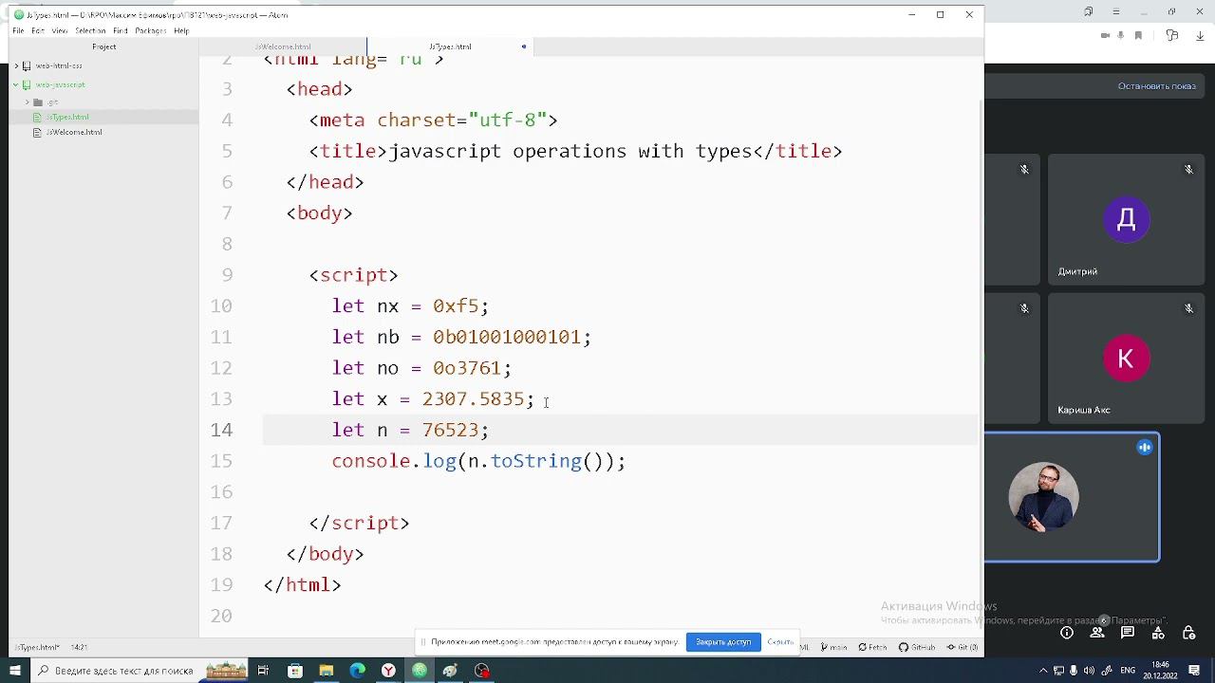Image resolution: width=1215 pixels, height=683 pixels.
Task: Click the speaking indicator on presenter's video tile
Action: point(1145,447)
